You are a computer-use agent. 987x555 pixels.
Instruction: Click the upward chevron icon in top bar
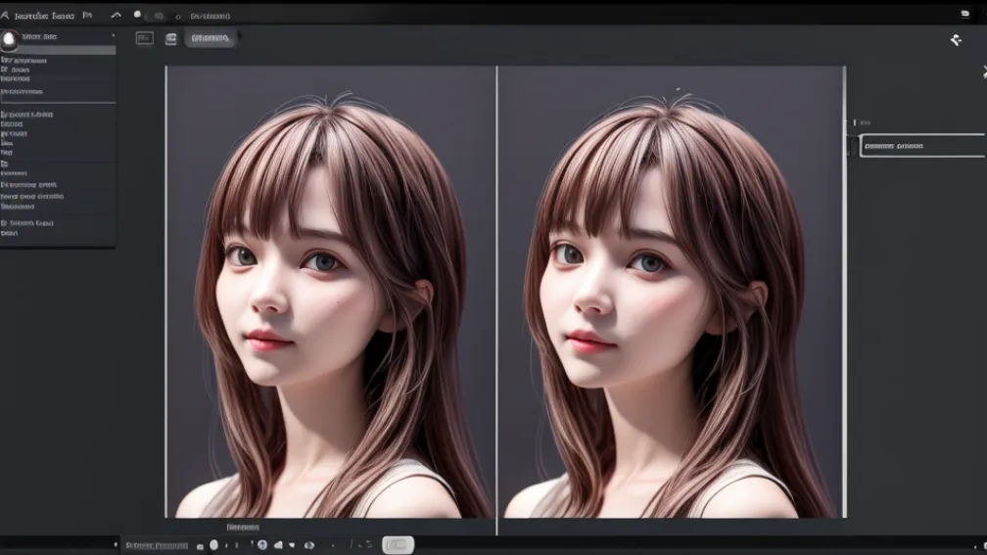pyautogui.click(x=116, y=15)
